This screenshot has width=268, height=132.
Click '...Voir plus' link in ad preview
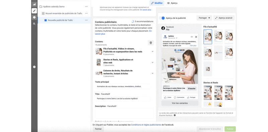point(193,46)
